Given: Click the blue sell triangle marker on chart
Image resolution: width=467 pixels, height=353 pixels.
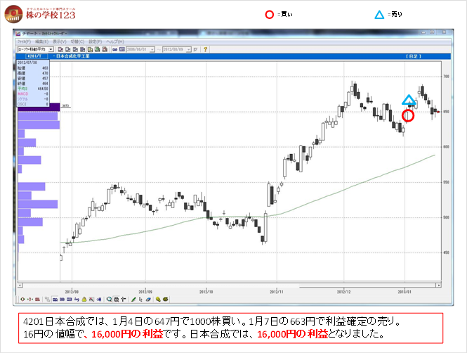Looking at the screenshot, I should (409, 101).
